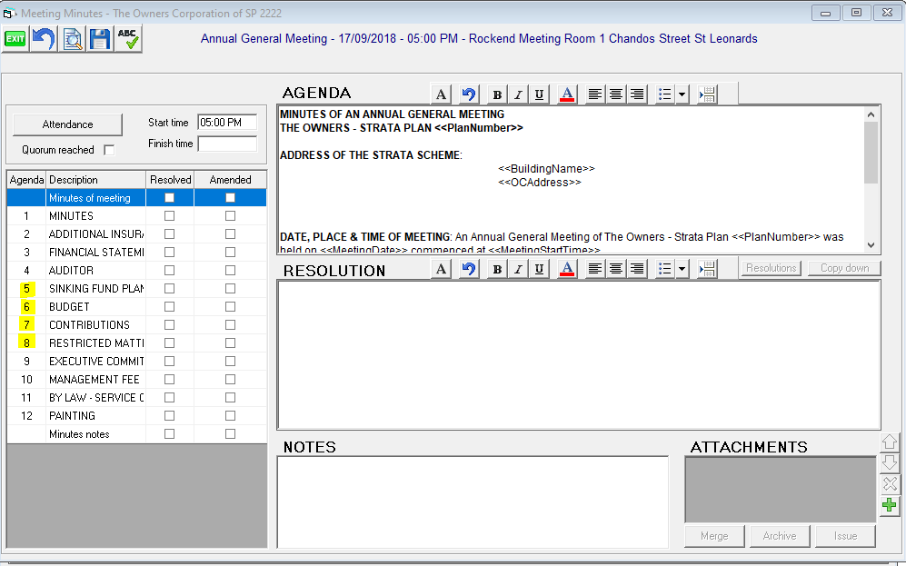Undo changes in the Resolution toolbar

tap(469, 269)
